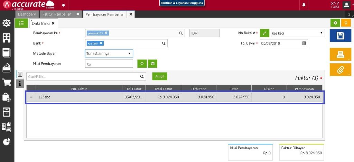Remove the pemasok 123 tag

tap(106, 33)
